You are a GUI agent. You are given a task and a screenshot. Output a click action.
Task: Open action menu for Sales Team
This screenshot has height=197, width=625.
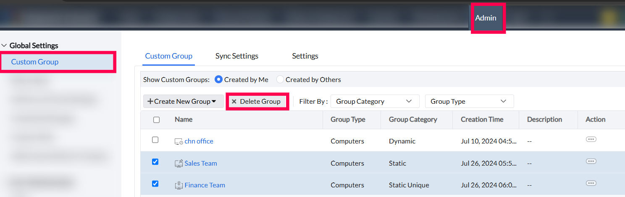[591, 161]
